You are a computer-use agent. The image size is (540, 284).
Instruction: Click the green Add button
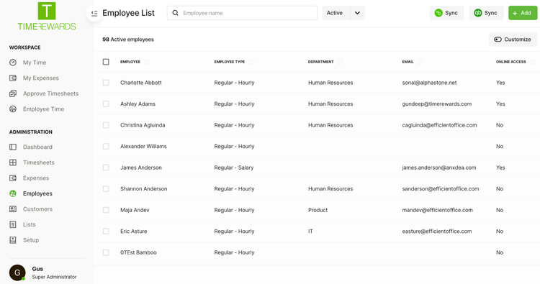523,13
